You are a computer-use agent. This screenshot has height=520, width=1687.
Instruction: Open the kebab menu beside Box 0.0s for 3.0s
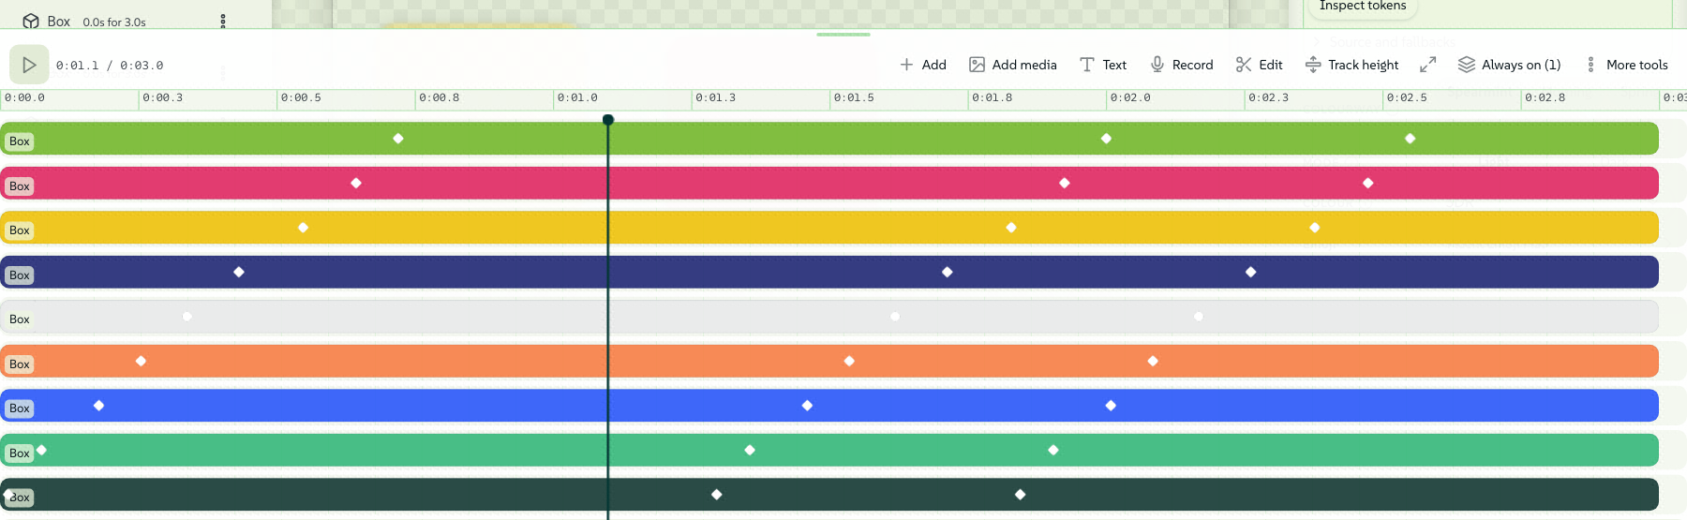(223, 21)
